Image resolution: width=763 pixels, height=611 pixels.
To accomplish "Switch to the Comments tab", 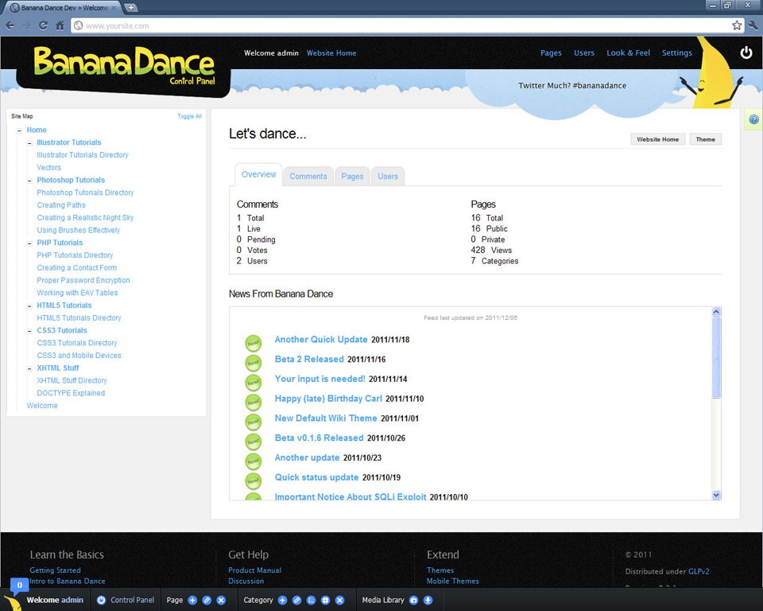I will tap(308, 176).
